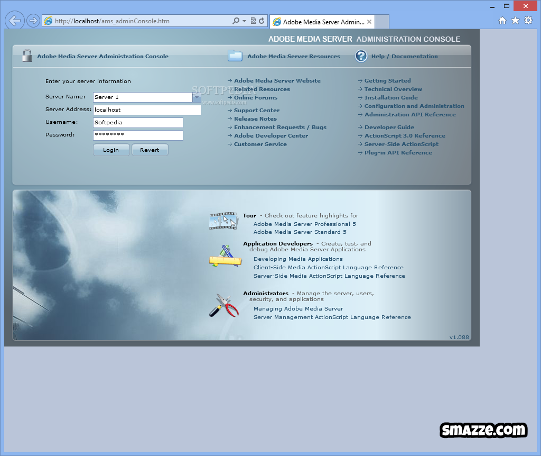Open Managing Adobe Media Server link

click(x=298, y=309)
